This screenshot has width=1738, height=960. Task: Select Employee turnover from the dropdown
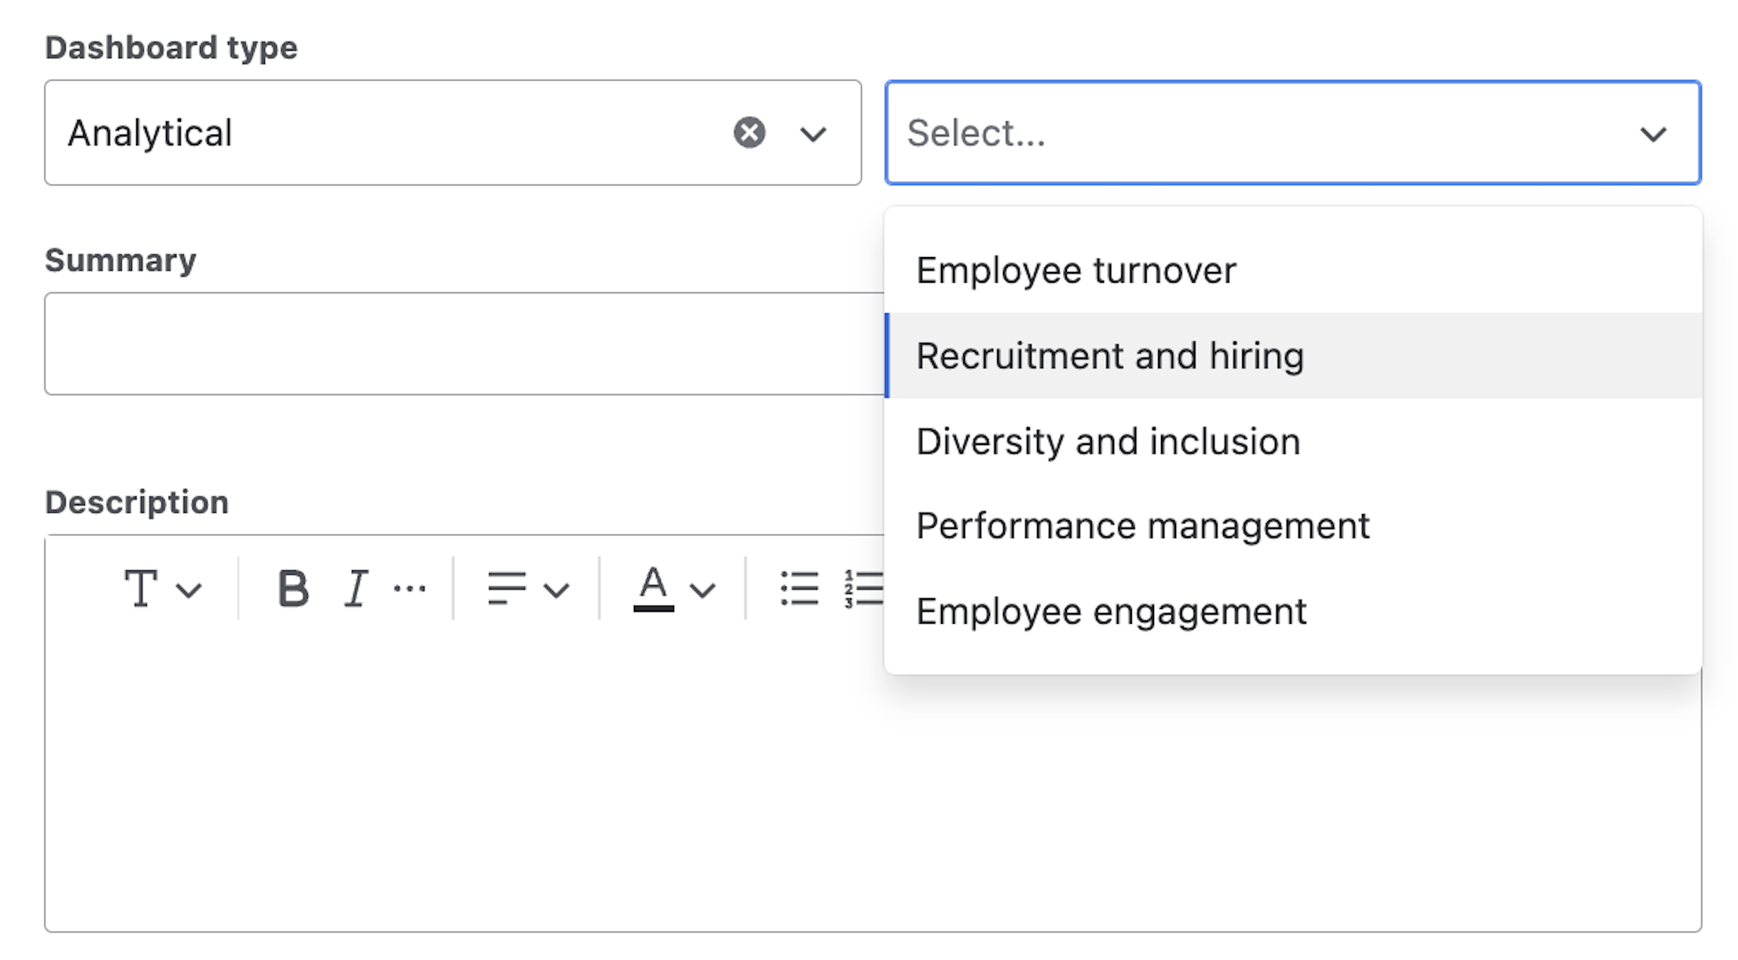(x=1074, y=270)
